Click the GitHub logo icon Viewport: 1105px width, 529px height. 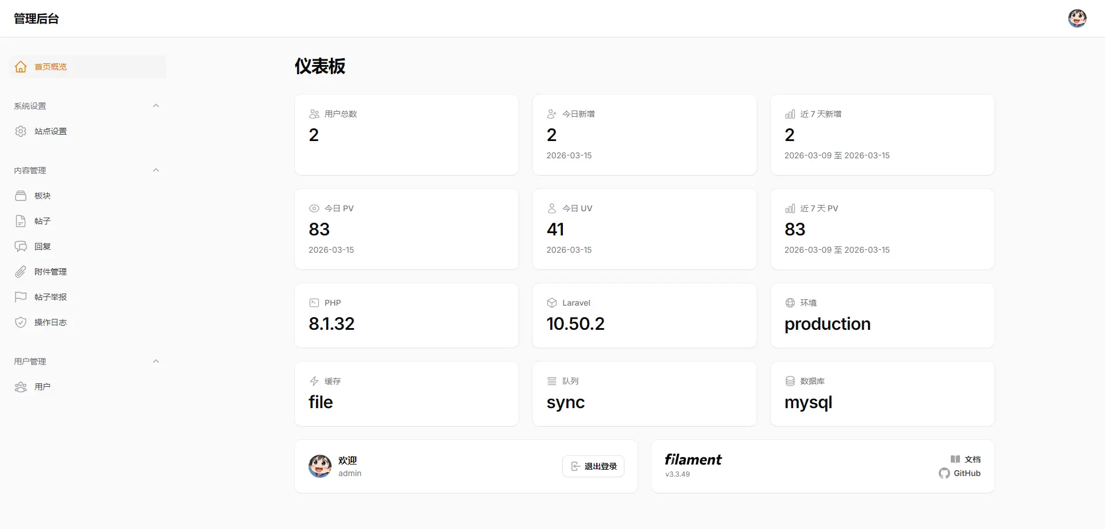(944, 473)
